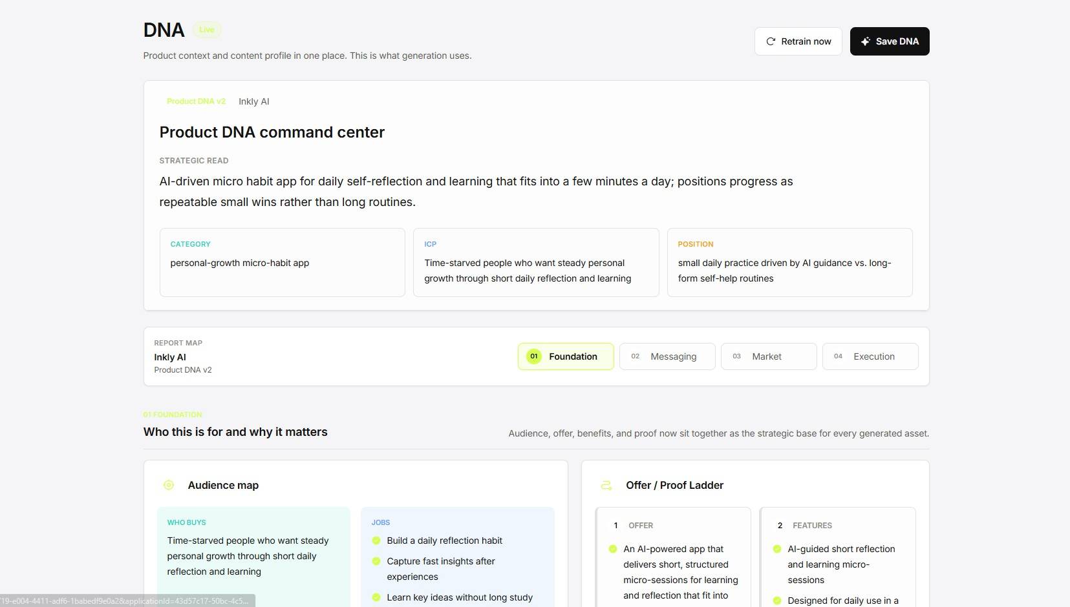Click bullet beside Learn key ideas

coord(376,597)
